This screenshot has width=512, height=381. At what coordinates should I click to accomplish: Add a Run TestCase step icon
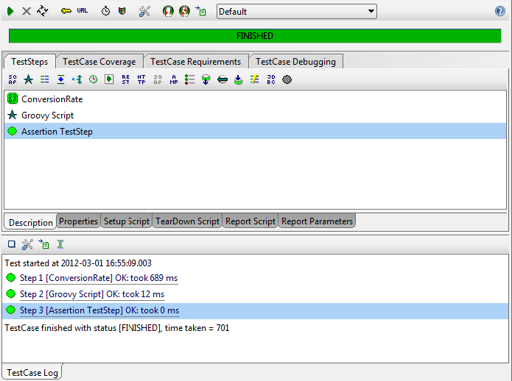[109, 79]
